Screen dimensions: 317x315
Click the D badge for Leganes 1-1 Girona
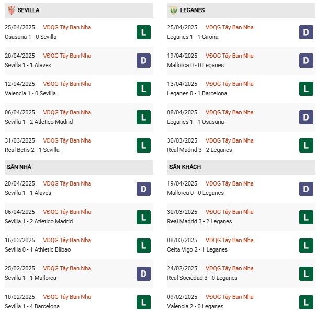pos(306,32)
